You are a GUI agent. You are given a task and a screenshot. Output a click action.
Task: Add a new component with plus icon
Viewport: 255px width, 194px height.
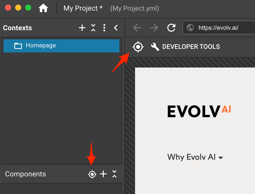click(x=103, y=174)
